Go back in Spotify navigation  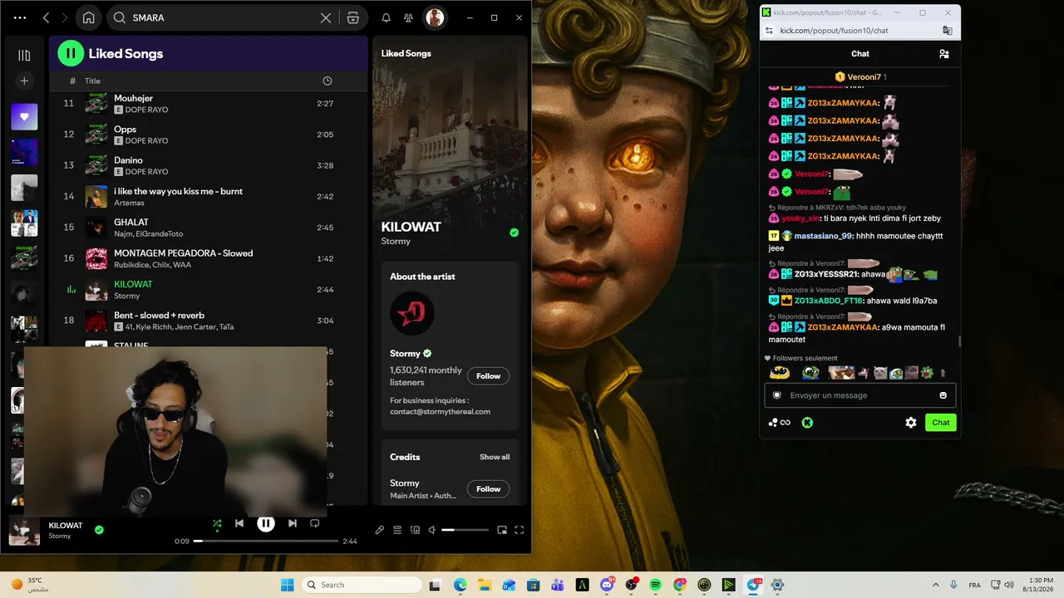46,17
